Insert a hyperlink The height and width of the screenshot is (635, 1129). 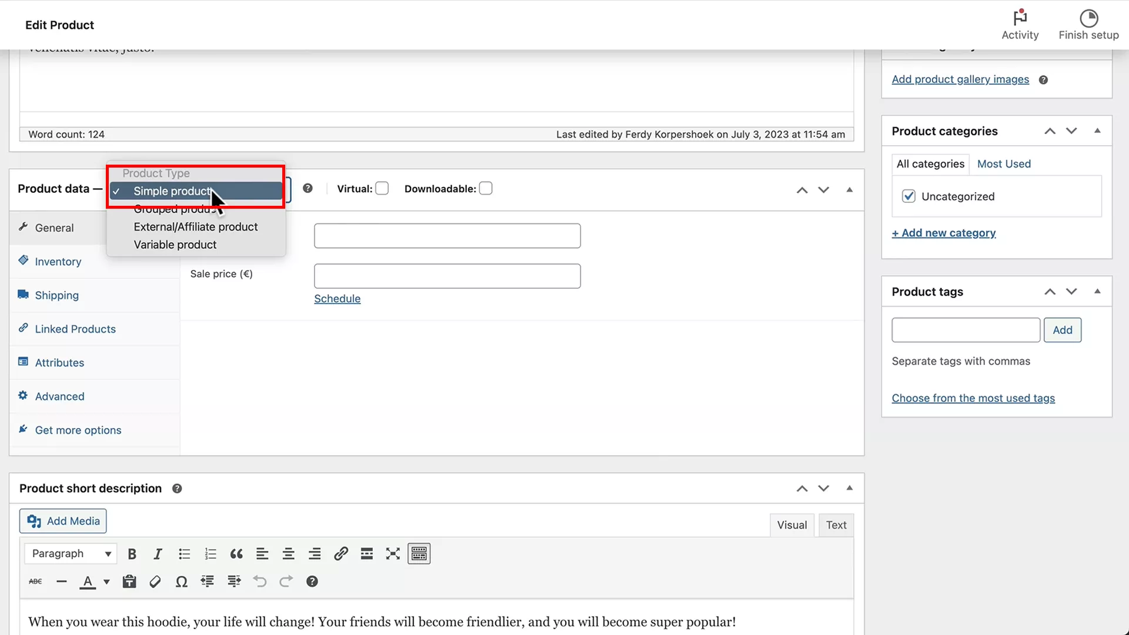tap(340, 553)
